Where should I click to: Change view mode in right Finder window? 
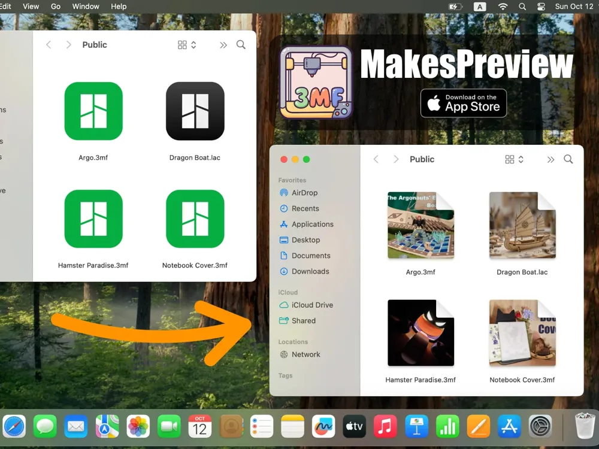click(514, 159)
